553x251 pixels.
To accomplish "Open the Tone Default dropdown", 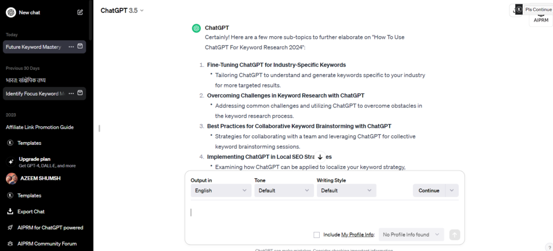I will pos(284,191).
